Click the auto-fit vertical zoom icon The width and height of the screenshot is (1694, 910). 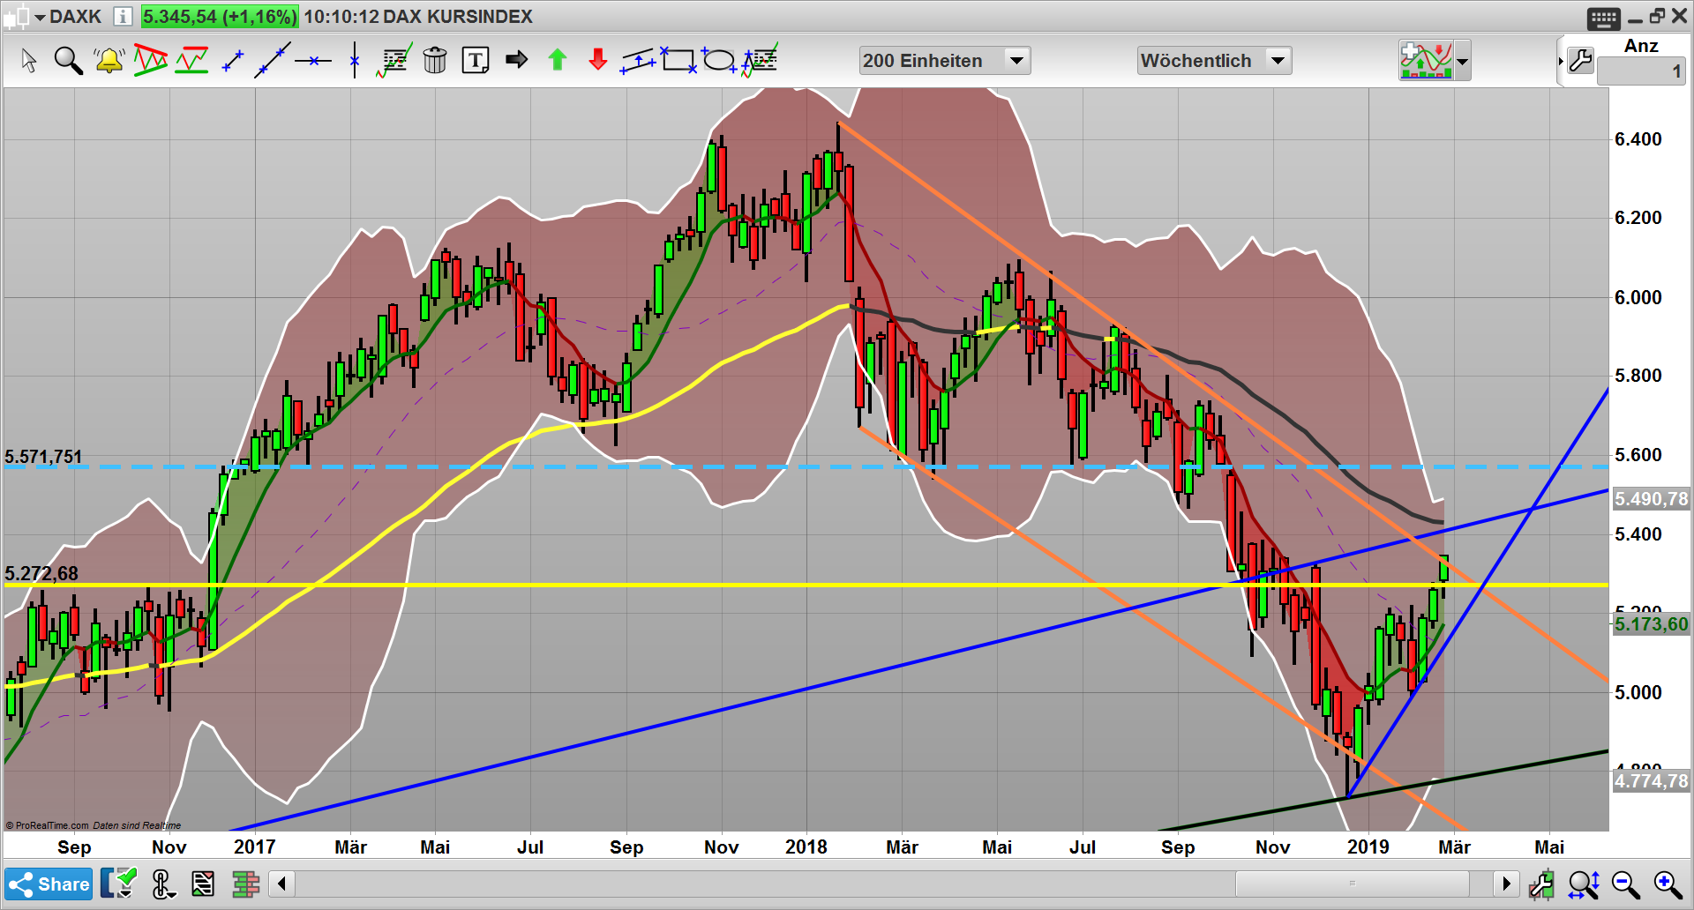1584,884
